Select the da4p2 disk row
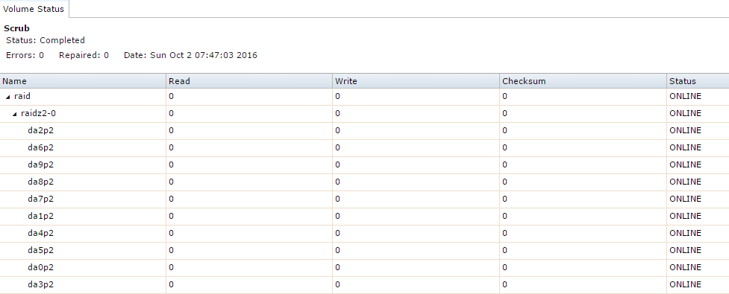 (x=364, y=233)
